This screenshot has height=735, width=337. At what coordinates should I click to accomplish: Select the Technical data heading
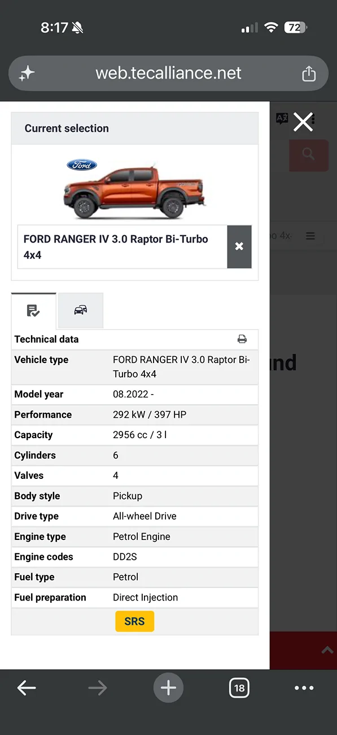[46, 339]
